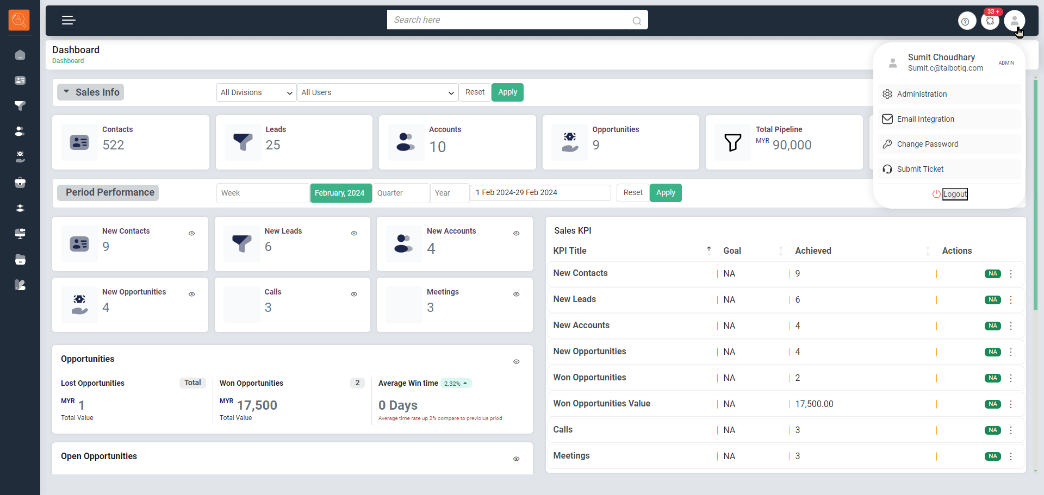Image resolution: width=1044 pixels, height=495 pixels.
Task: Open the All Users dropdown
Action: click(x=377, y=92)
